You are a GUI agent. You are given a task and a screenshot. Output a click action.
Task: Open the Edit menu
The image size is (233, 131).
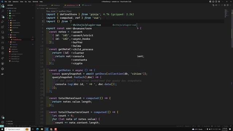click(x=10, y=1)
